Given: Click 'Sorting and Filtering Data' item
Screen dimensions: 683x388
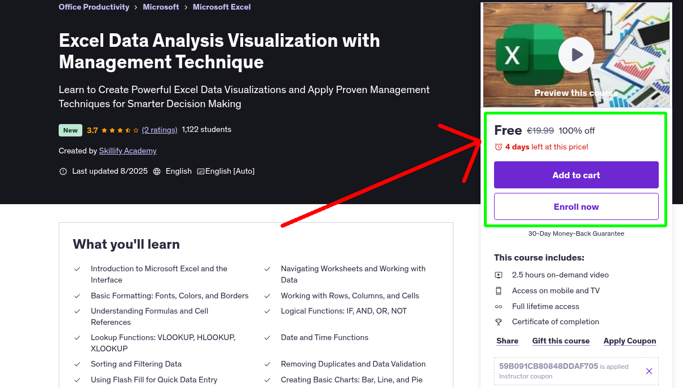Looking at the screenshot, I should pyautogui.click(x=136, y=364).
